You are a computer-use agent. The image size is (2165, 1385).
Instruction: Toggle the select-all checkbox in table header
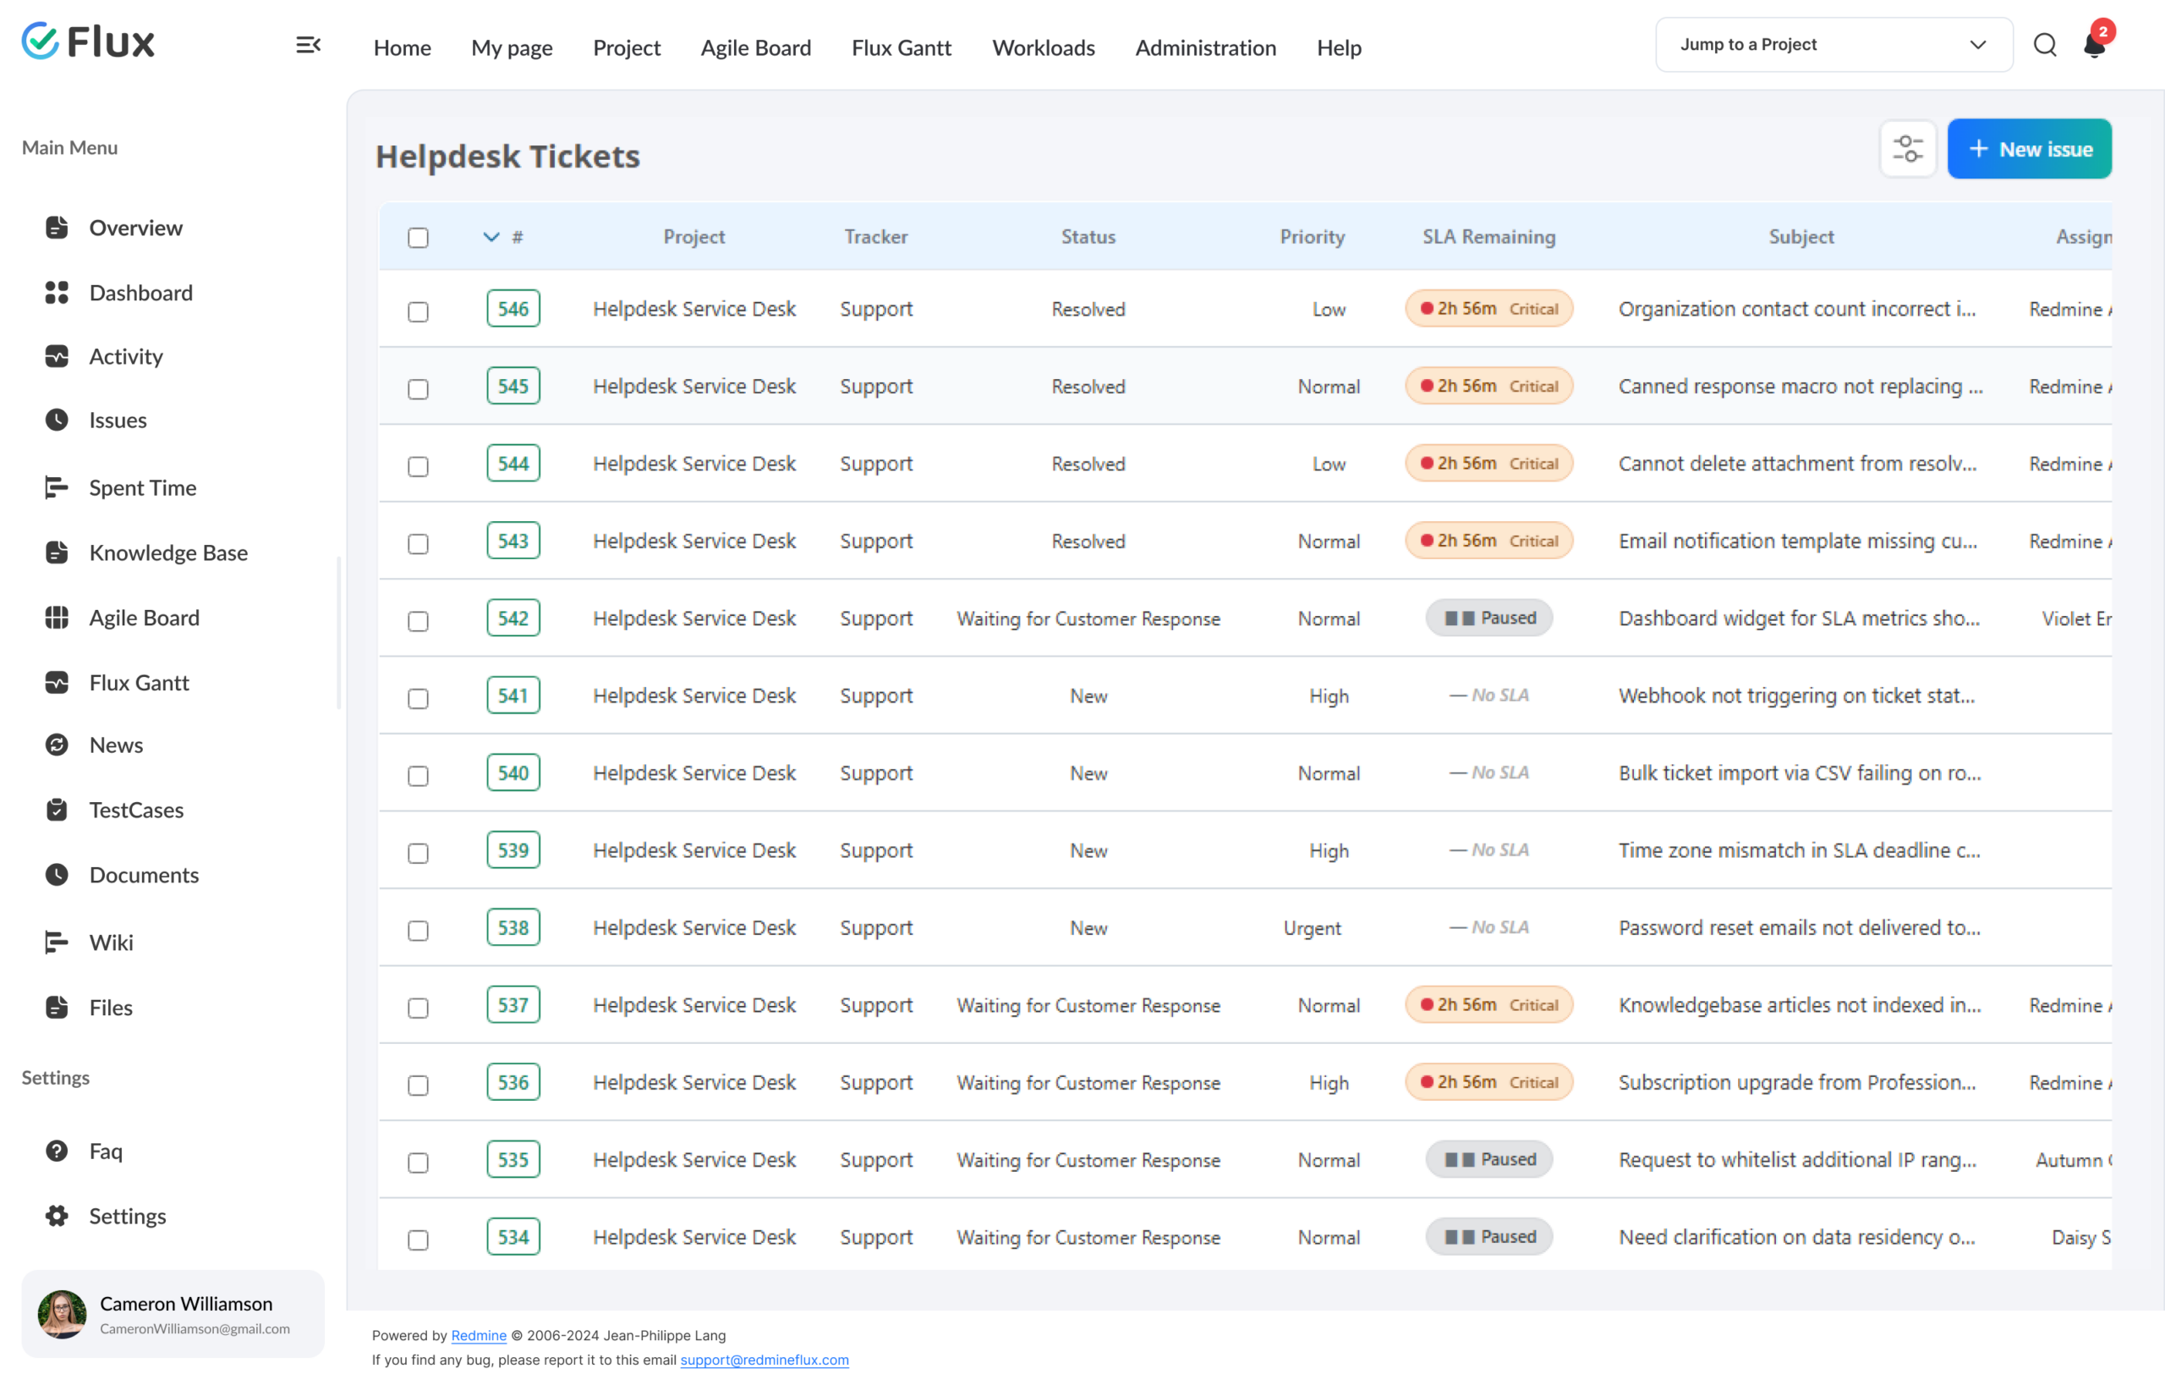pos(418,238)
